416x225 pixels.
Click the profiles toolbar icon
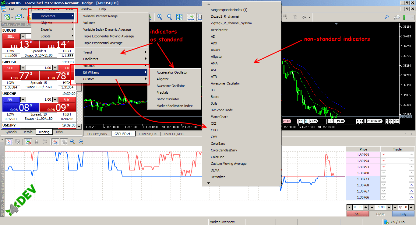coord(19,17)
